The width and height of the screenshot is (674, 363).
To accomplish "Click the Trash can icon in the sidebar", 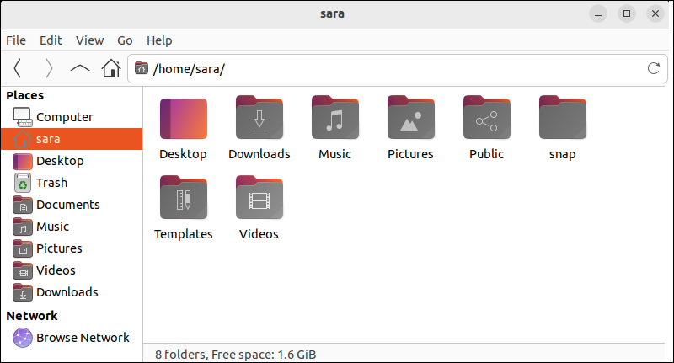I will click(x=23, y=183).
